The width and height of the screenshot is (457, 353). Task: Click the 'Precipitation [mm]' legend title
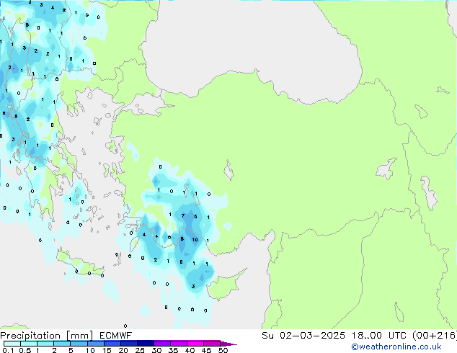pyautogui.click(x=46, y=336)
